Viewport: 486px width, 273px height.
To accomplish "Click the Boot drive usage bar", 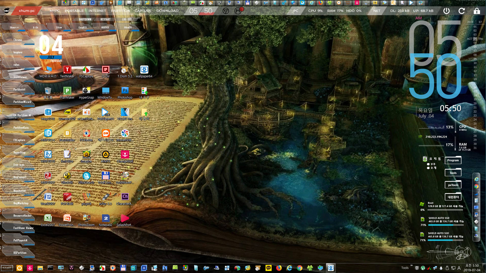I will [445, 210].
